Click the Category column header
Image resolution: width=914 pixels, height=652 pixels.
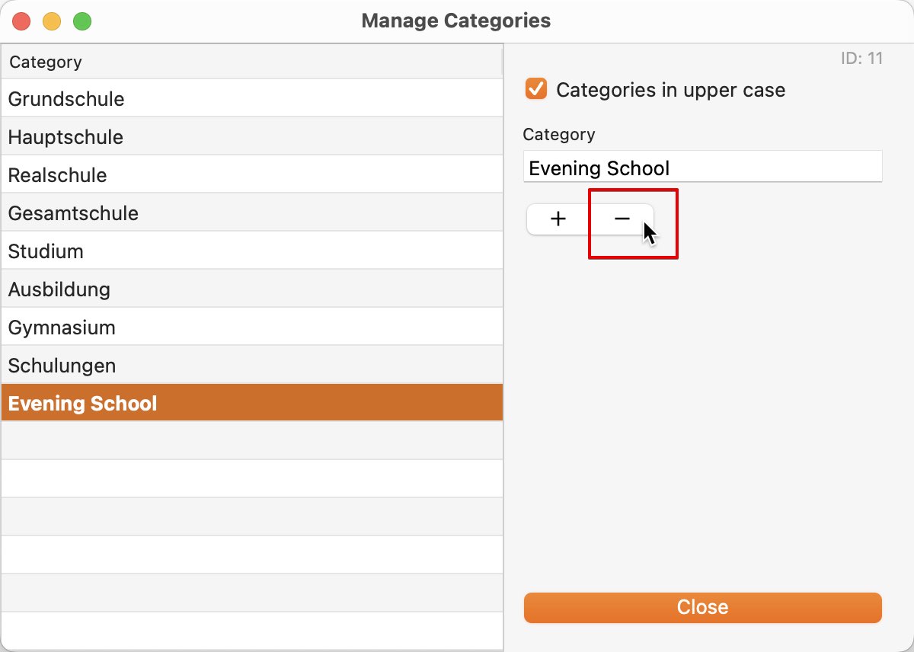click(251, 62)
